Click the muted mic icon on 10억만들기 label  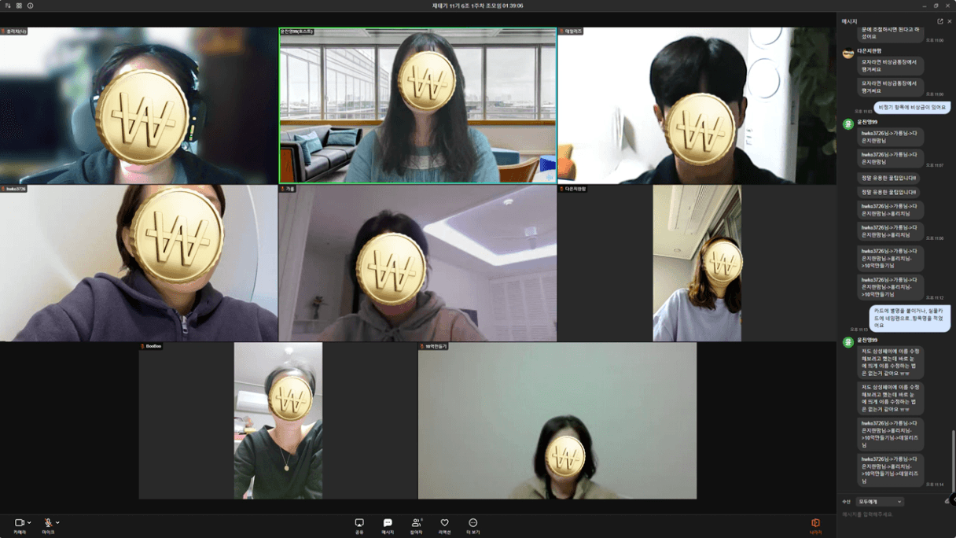[x=421, y=346]
